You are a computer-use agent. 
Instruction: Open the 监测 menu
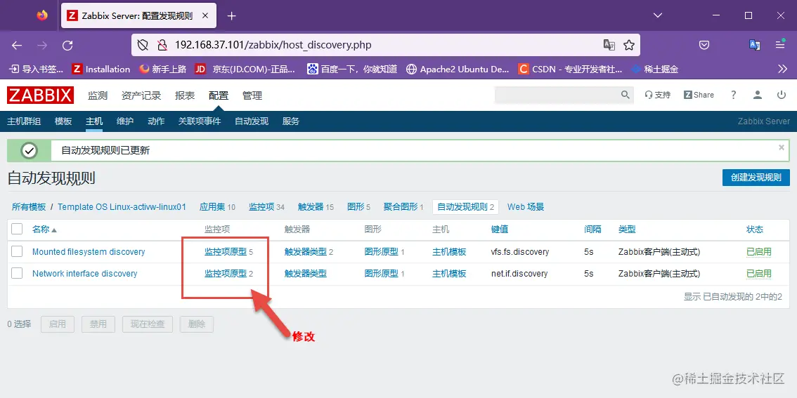tap(98, 95)
